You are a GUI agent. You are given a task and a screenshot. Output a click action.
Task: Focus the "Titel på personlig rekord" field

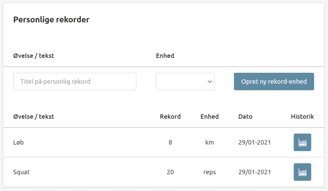pos(75,81)
